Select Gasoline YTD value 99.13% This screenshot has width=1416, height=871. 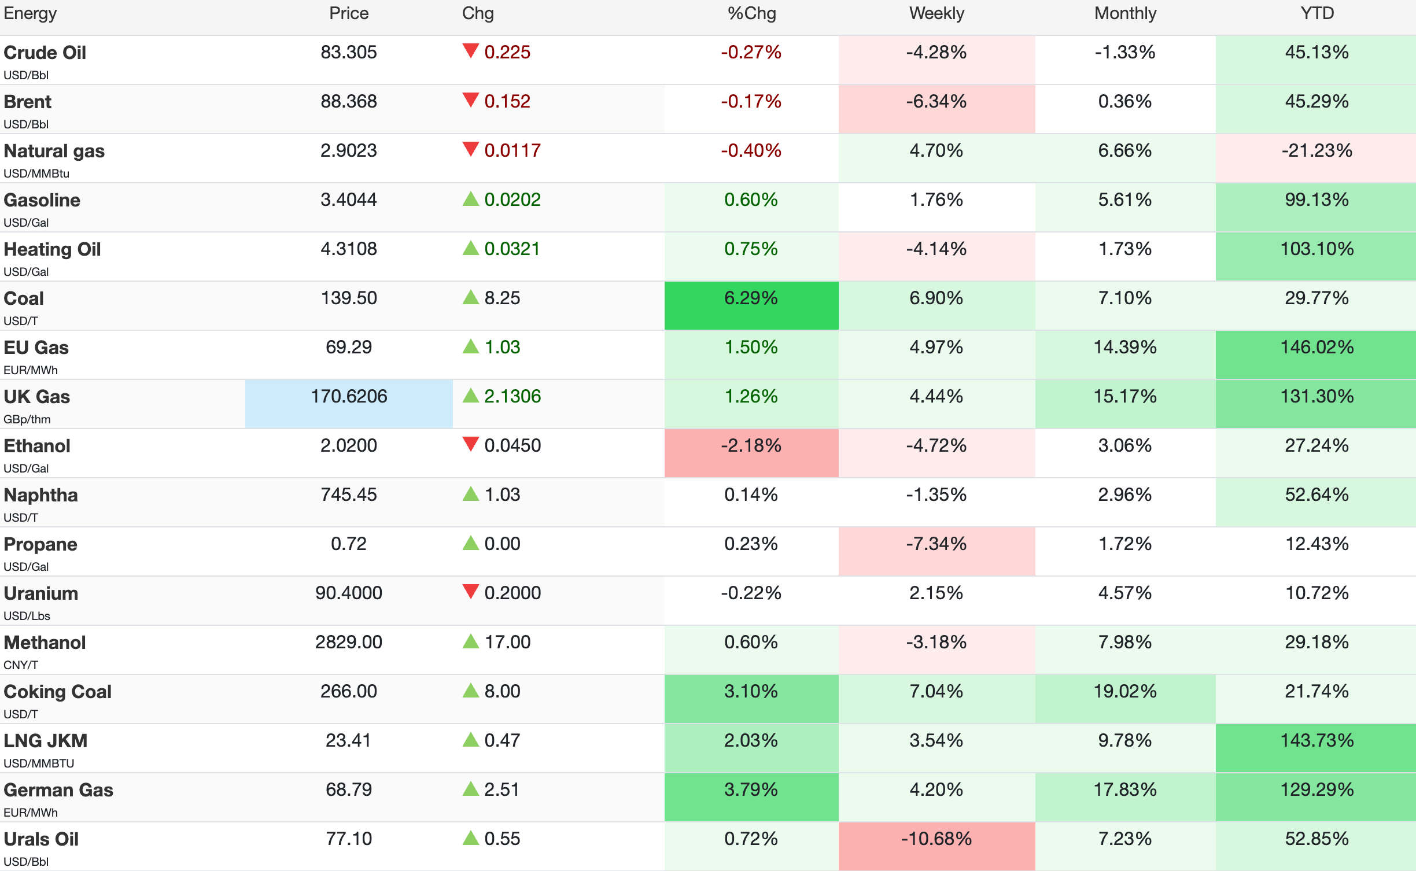[x=1316, y=208]
